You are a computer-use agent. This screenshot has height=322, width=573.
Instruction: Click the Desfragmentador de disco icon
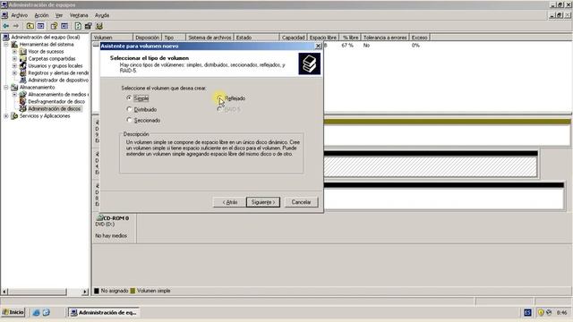point(22,101)
